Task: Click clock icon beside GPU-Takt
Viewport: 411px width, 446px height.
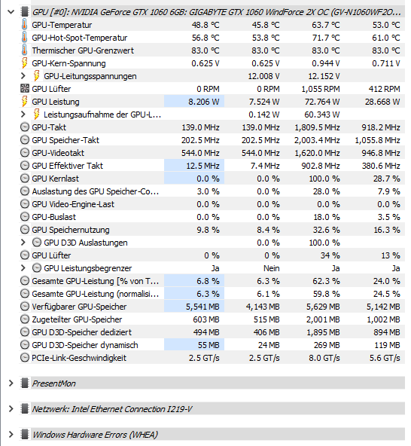Action: pyautogui.click(x=25, y=127)
